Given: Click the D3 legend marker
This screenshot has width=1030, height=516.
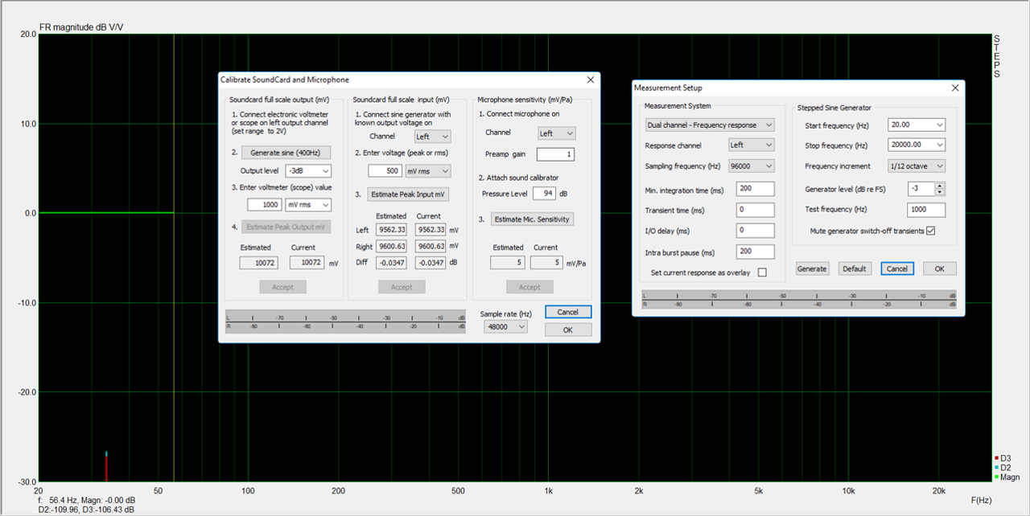Looking at the screenshot, I should click(x=996, y=458).
